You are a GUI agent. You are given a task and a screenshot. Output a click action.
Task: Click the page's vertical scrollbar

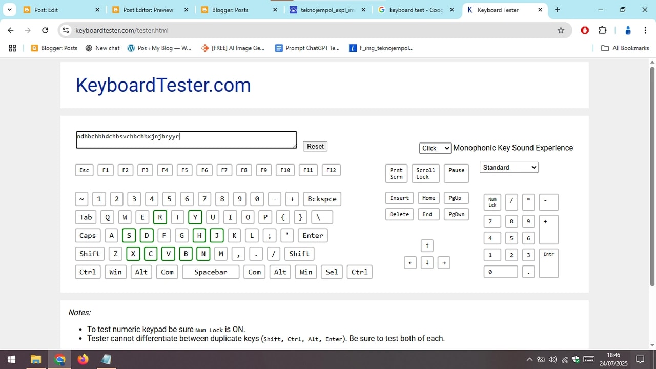pyautogui.click(x=652, y=176)
